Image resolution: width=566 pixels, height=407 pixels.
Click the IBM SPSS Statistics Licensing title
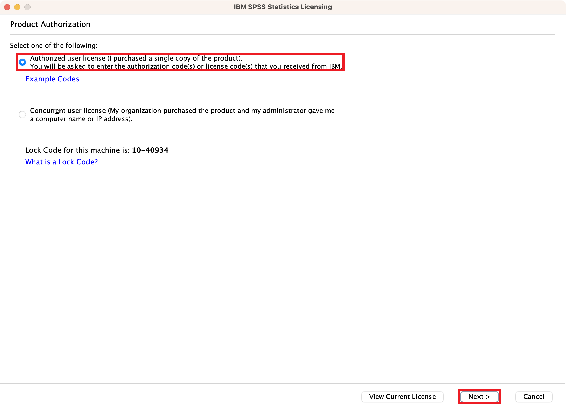click(283, 7)
